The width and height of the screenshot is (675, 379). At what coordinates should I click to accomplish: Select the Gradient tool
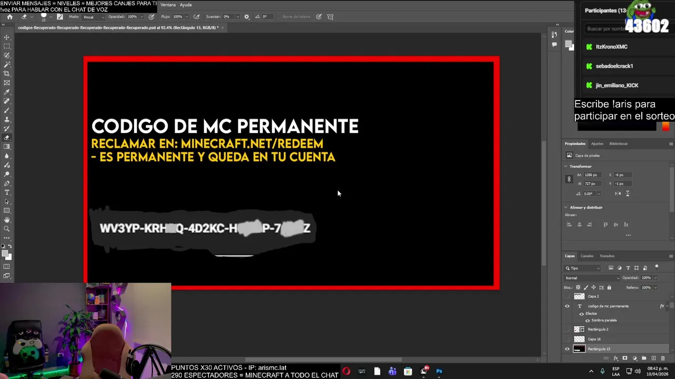7,147
